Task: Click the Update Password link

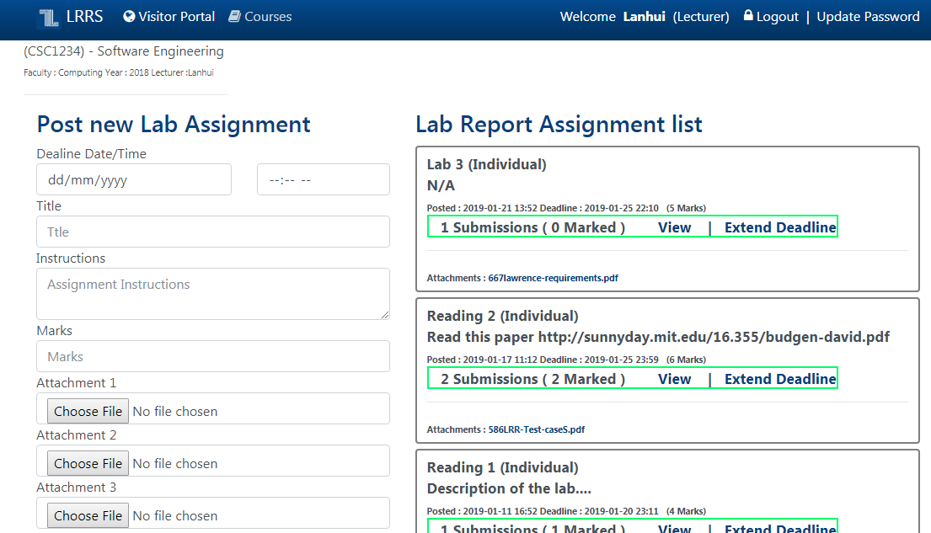Action: pyautogui.click(x=868, y=17)
